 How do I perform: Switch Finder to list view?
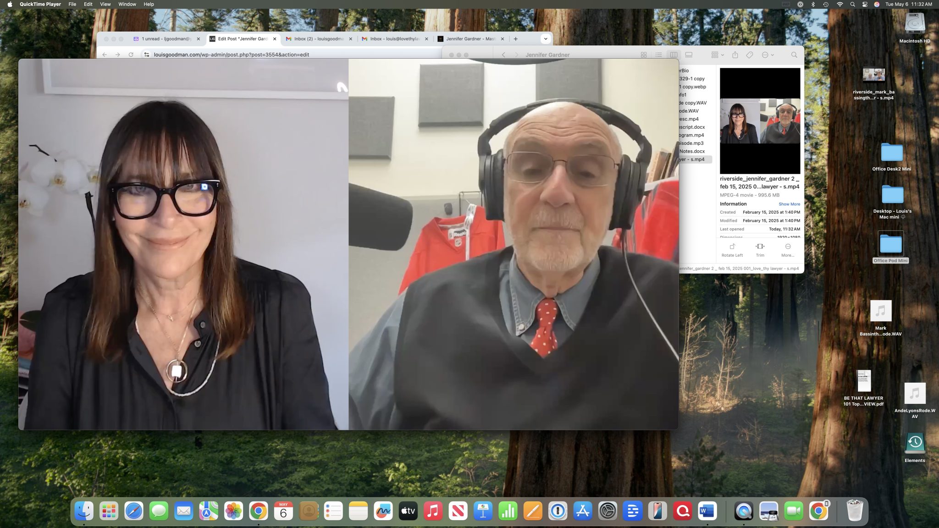click(x=658, y=55)
